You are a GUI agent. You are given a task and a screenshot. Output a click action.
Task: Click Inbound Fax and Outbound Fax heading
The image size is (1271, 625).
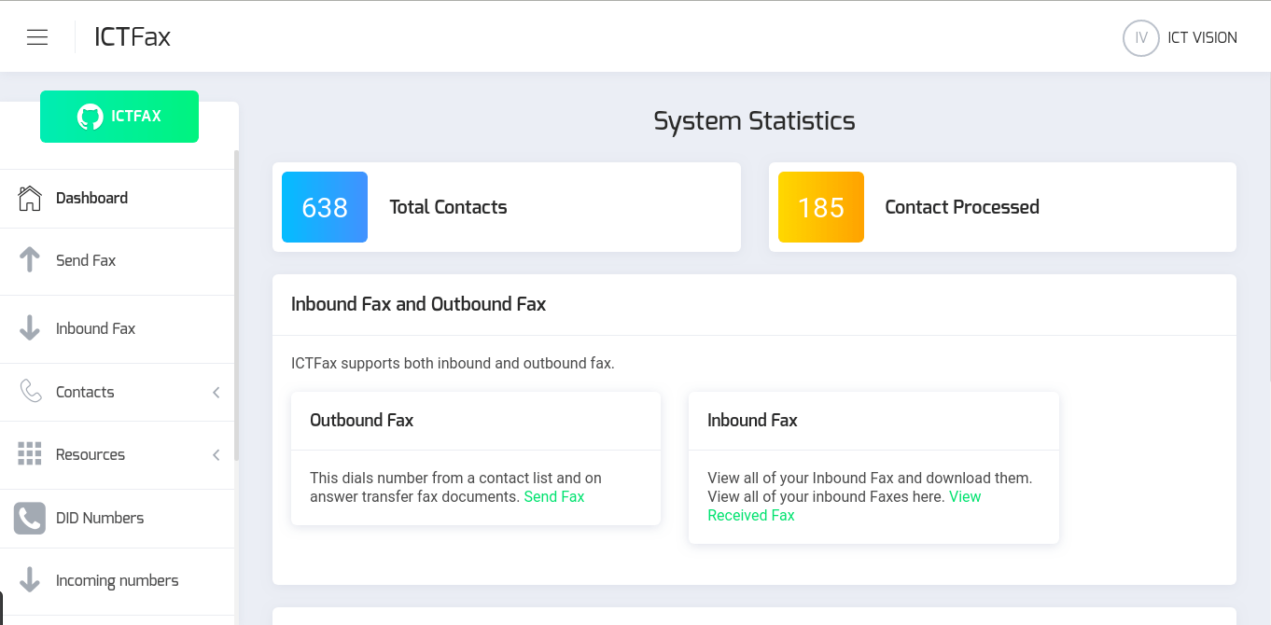pos(418,304)
